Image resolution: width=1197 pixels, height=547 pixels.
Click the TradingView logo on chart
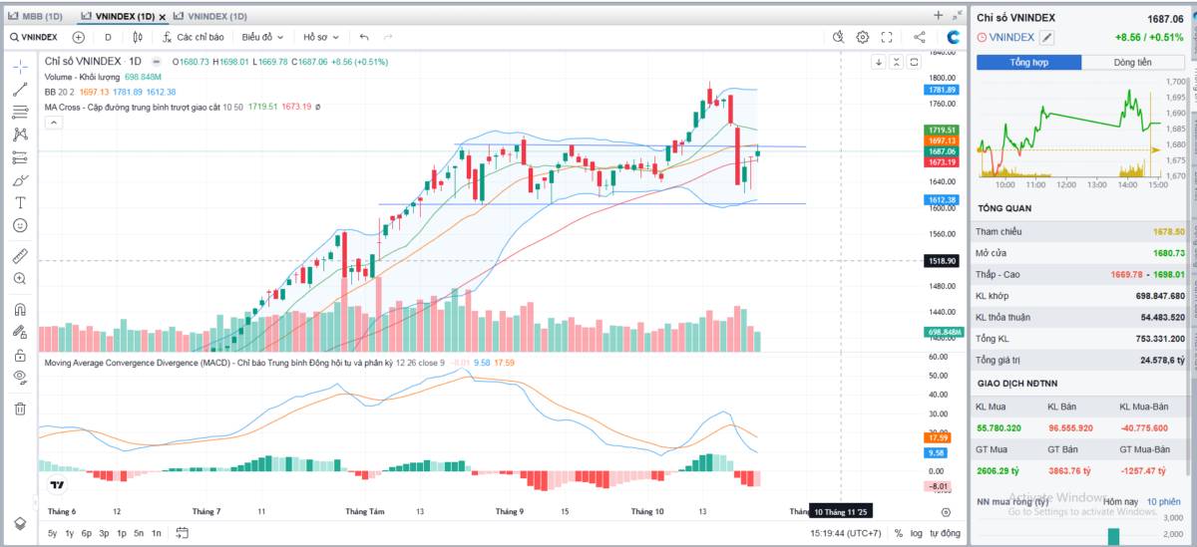58,485
